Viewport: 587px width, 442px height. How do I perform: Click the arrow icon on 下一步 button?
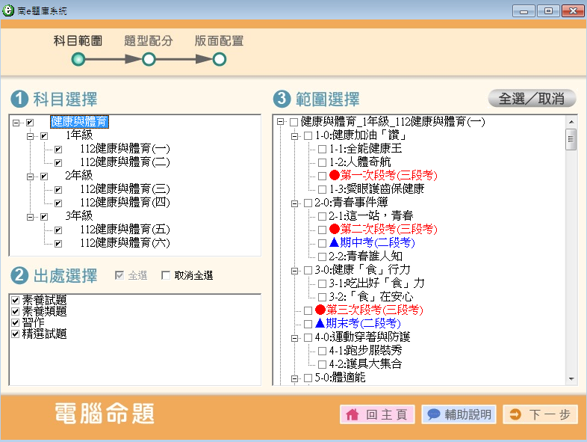coord(515,414)
